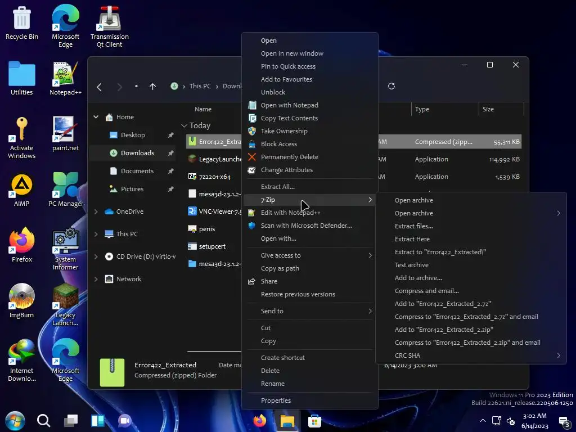The height and width of the screenshot is (432, 576).
Task: Select Pin to Quick access
Action: 310,66
